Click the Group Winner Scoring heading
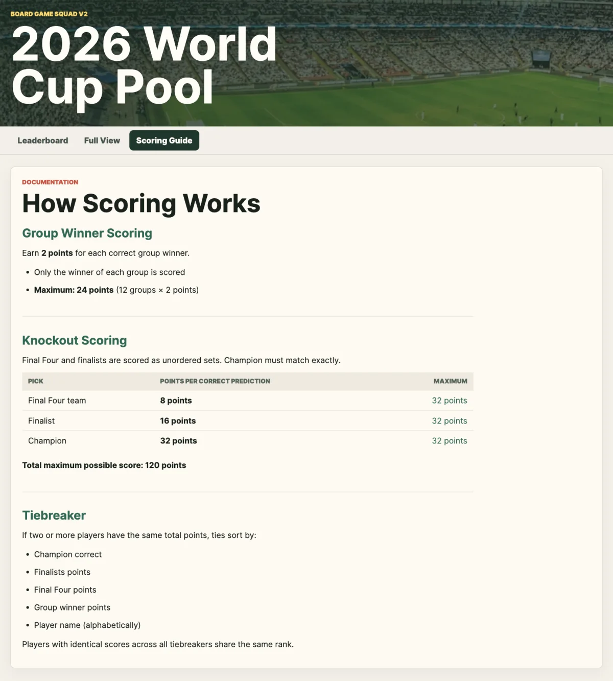The image size is (613, 681). click(x=87, y=233)
